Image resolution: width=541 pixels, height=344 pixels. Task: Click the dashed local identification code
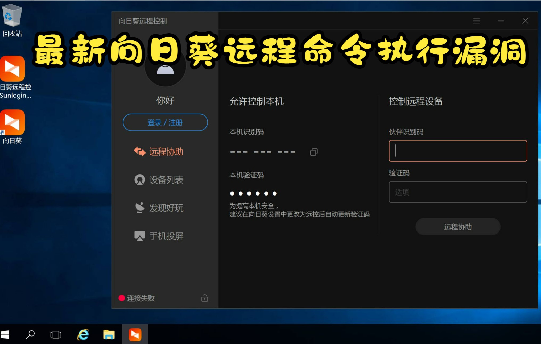[263, 152]
